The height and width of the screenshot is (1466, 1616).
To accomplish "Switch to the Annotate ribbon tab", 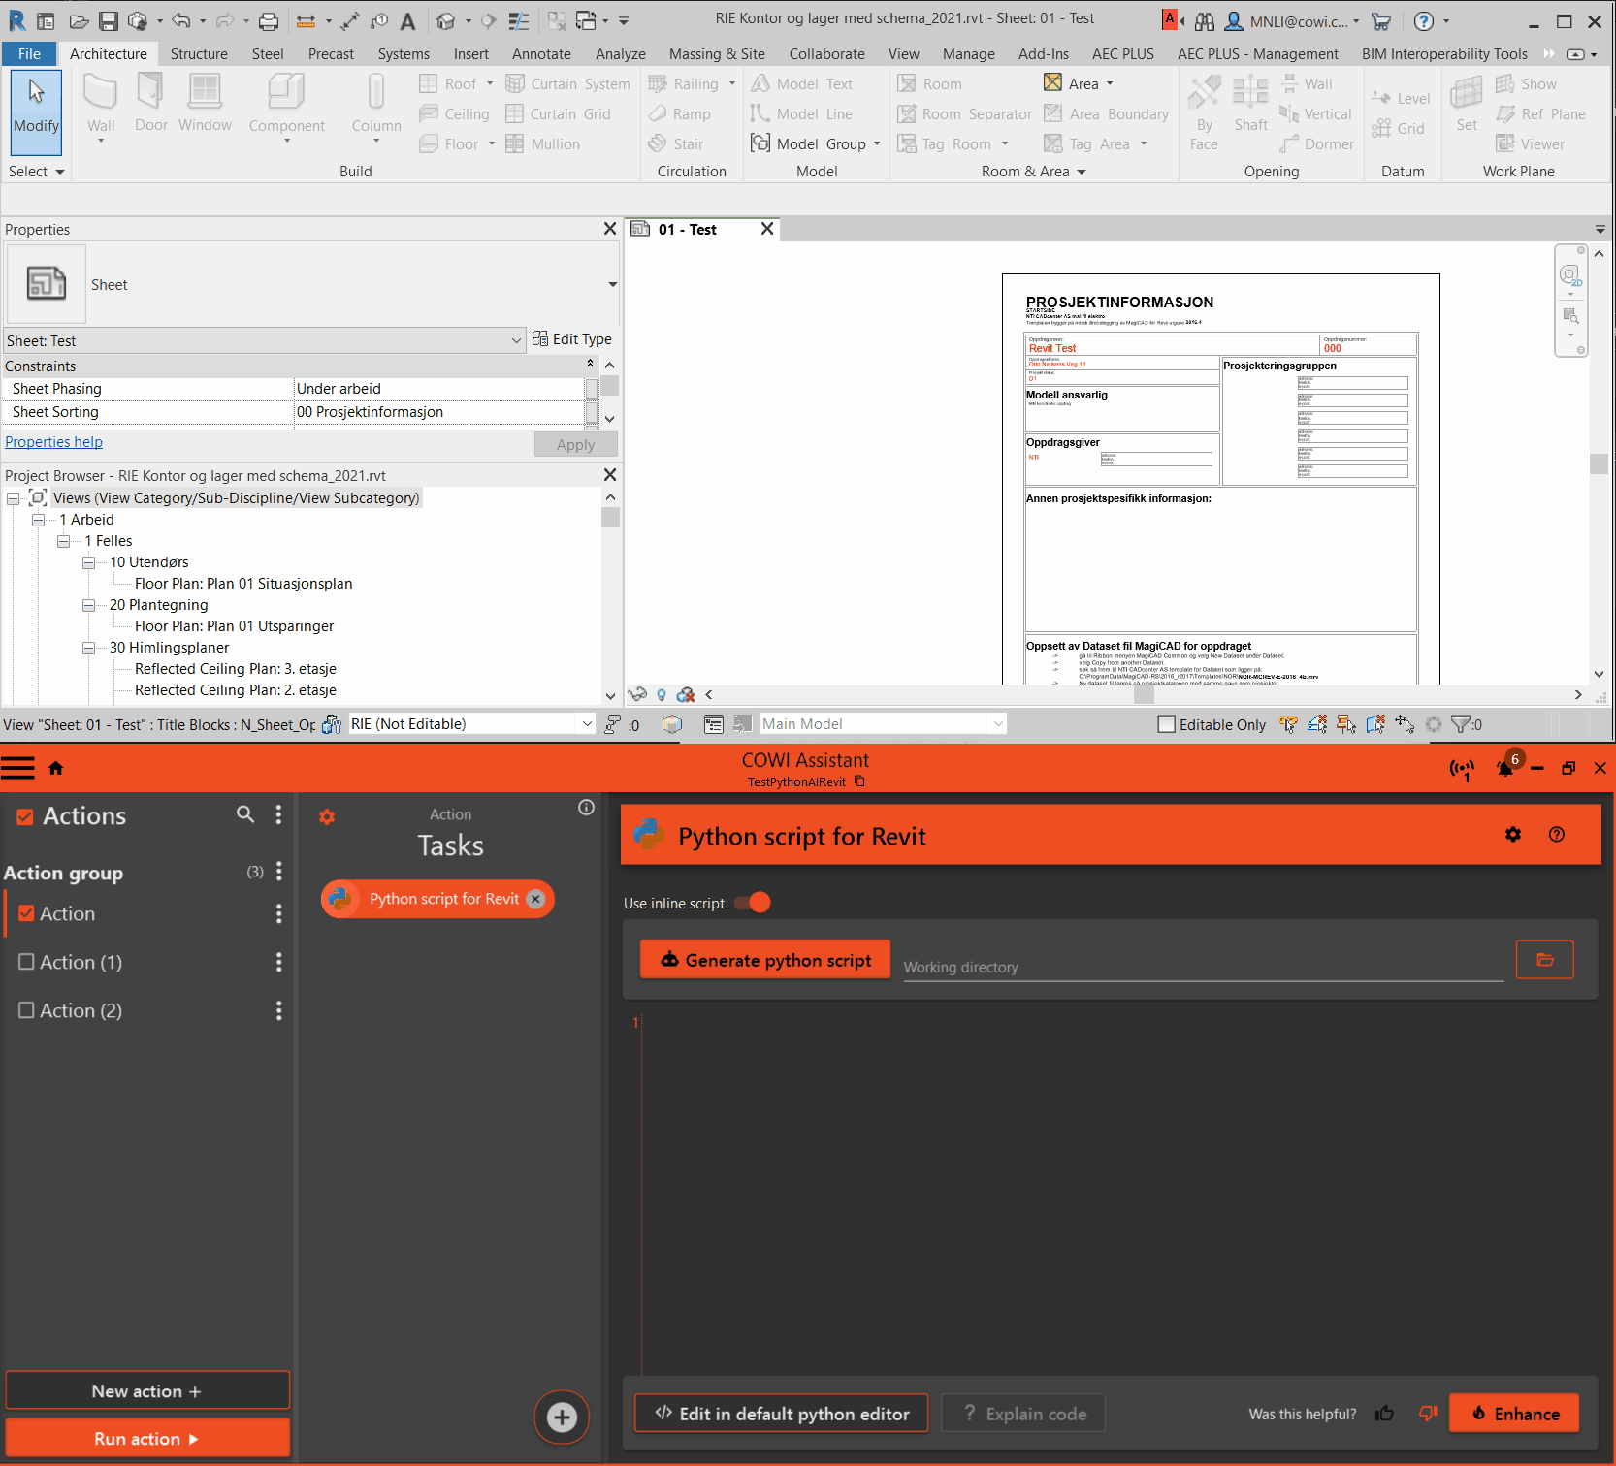I will pos(540,54).
